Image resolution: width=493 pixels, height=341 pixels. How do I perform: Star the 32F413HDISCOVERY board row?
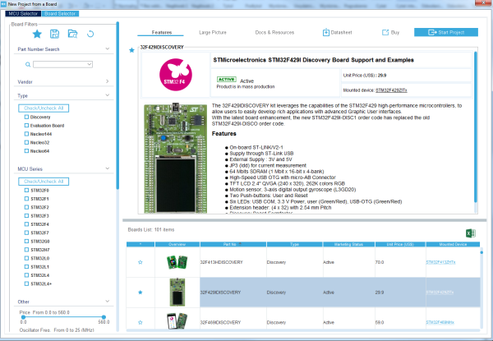point(141,261)
